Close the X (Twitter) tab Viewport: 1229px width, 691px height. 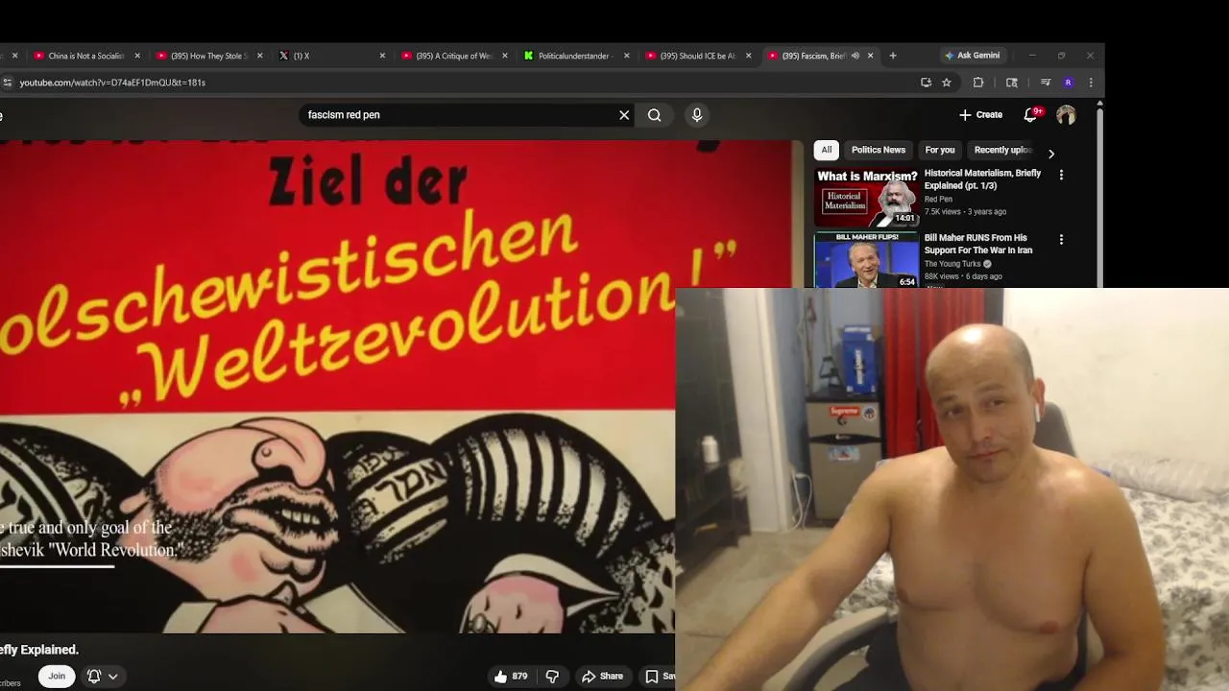click(x=382, y=56)
